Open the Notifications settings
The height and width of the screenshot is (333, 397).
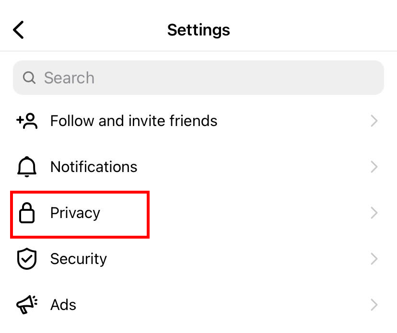[94, 167]
